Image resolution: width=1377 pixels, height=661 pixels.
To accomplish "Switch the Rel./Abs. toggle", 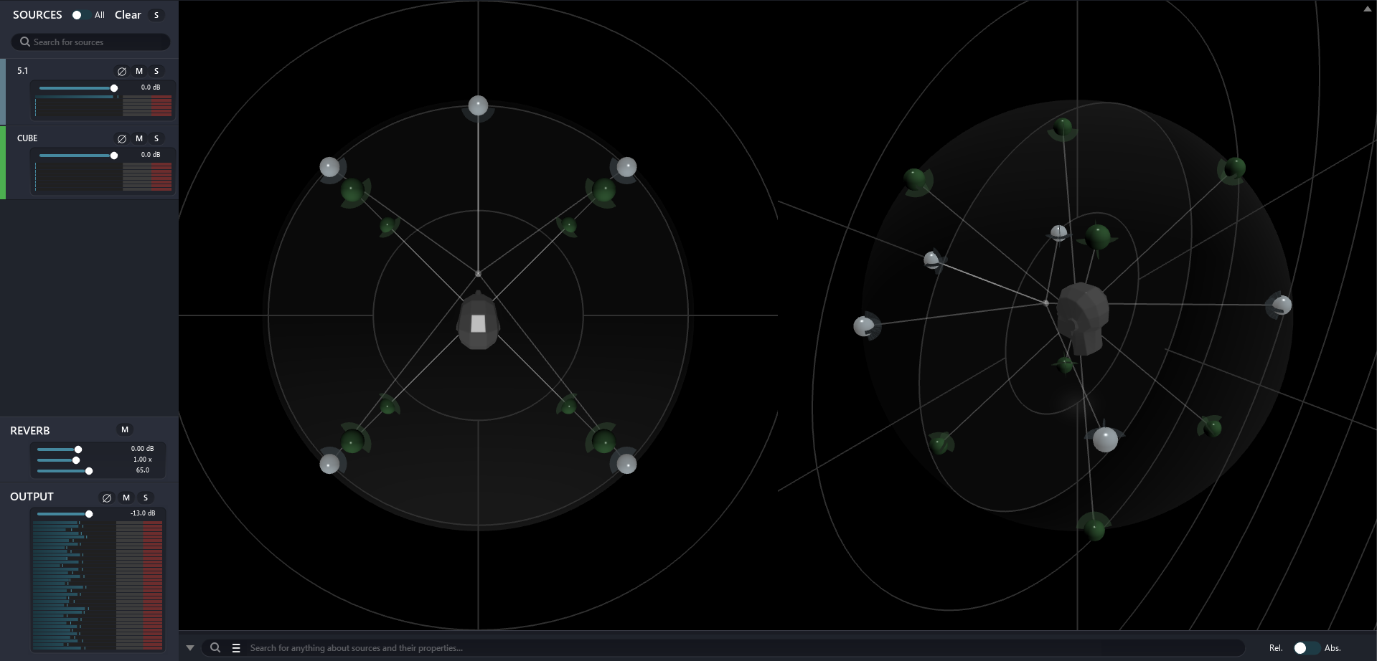I will click(x=1304, y=648).
